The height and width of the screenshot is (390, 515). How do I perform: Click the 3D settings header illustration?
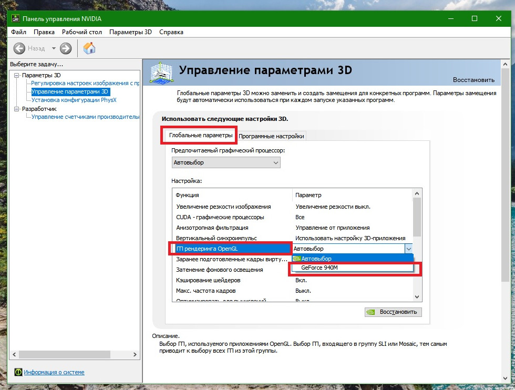161,72
